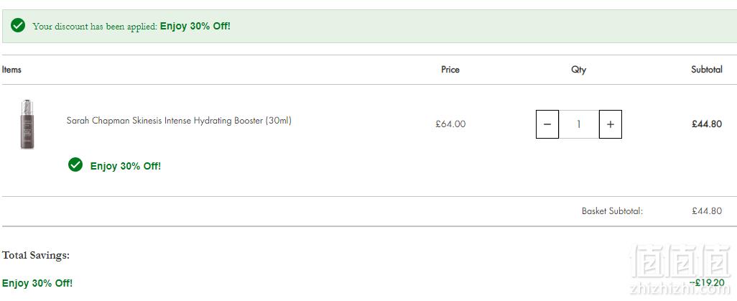Click the green checkmark icon in discount banner
The height and width of the screenshot is (301, 737).
point(18,25)
